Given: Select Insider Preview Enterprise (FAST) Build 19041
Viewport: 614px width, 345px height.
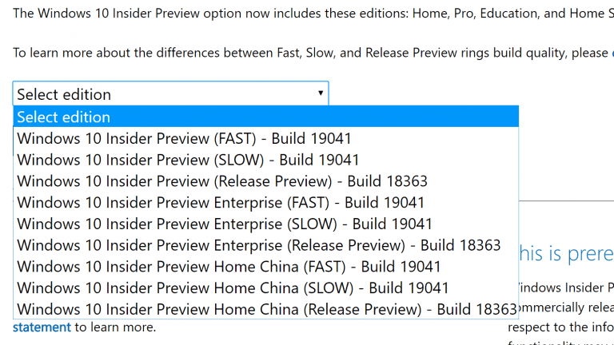Looking at the screenshot, I should coord(221,202).
